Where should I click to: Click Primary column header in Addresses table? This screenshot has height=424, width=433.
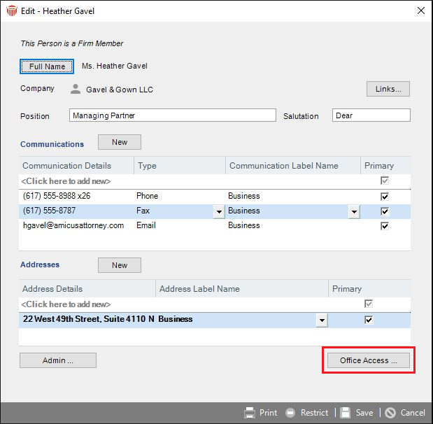pos(369,289)
